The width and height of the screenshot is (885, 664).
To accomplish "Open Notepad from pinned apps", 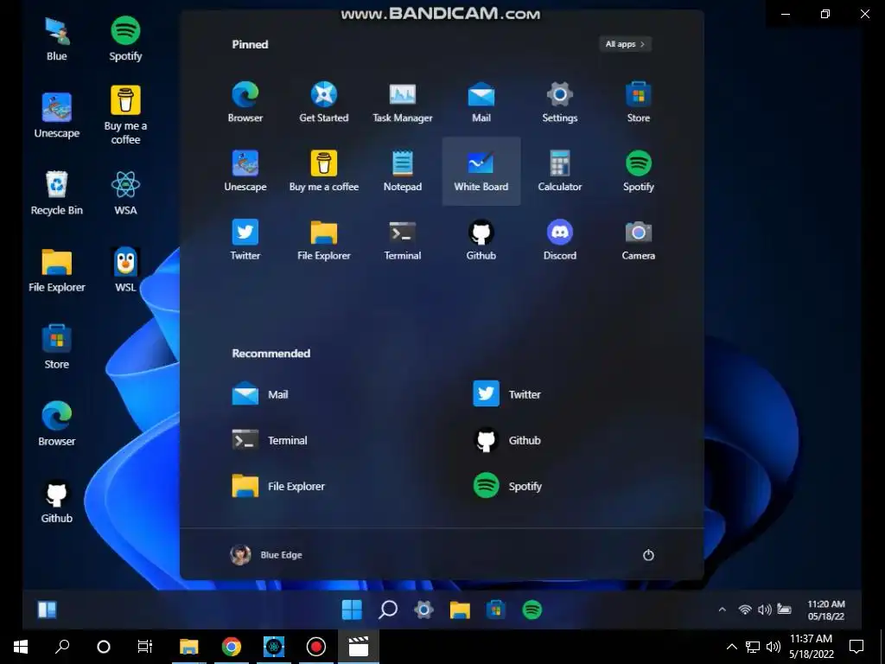I will 403,171.
